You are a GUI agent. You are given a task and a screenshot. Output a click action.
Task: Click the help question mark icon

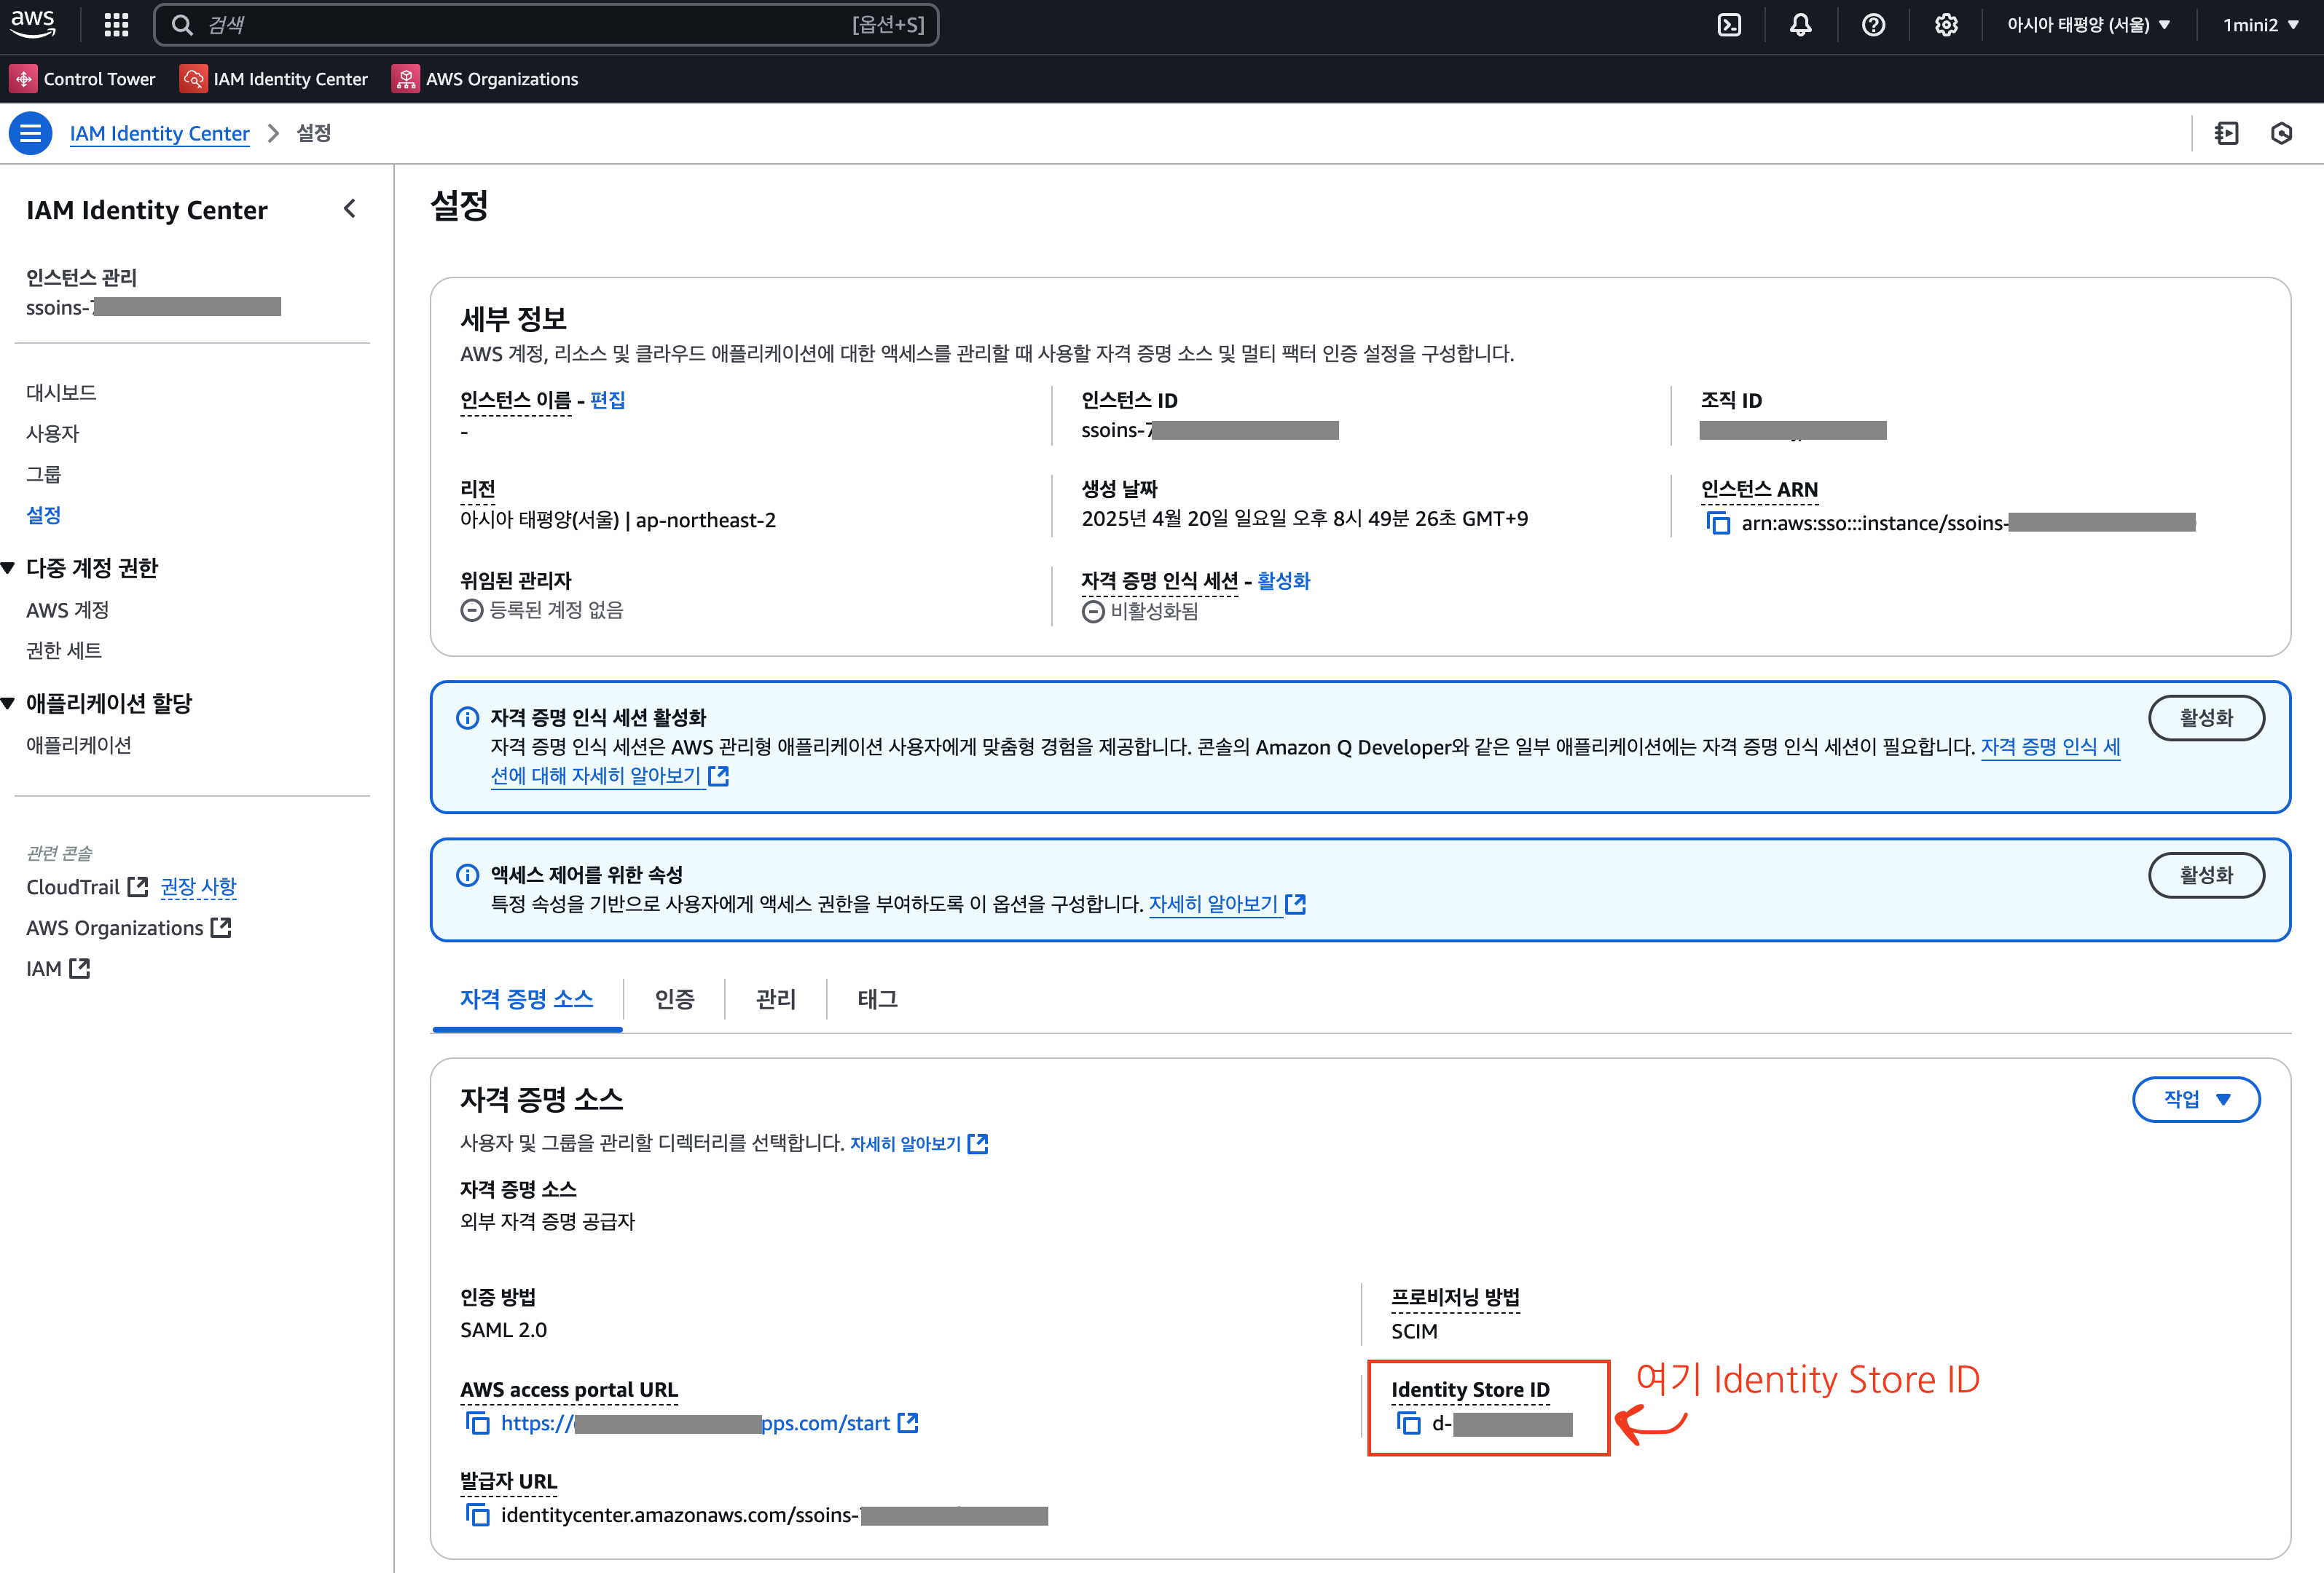(x=1873, y=25)
